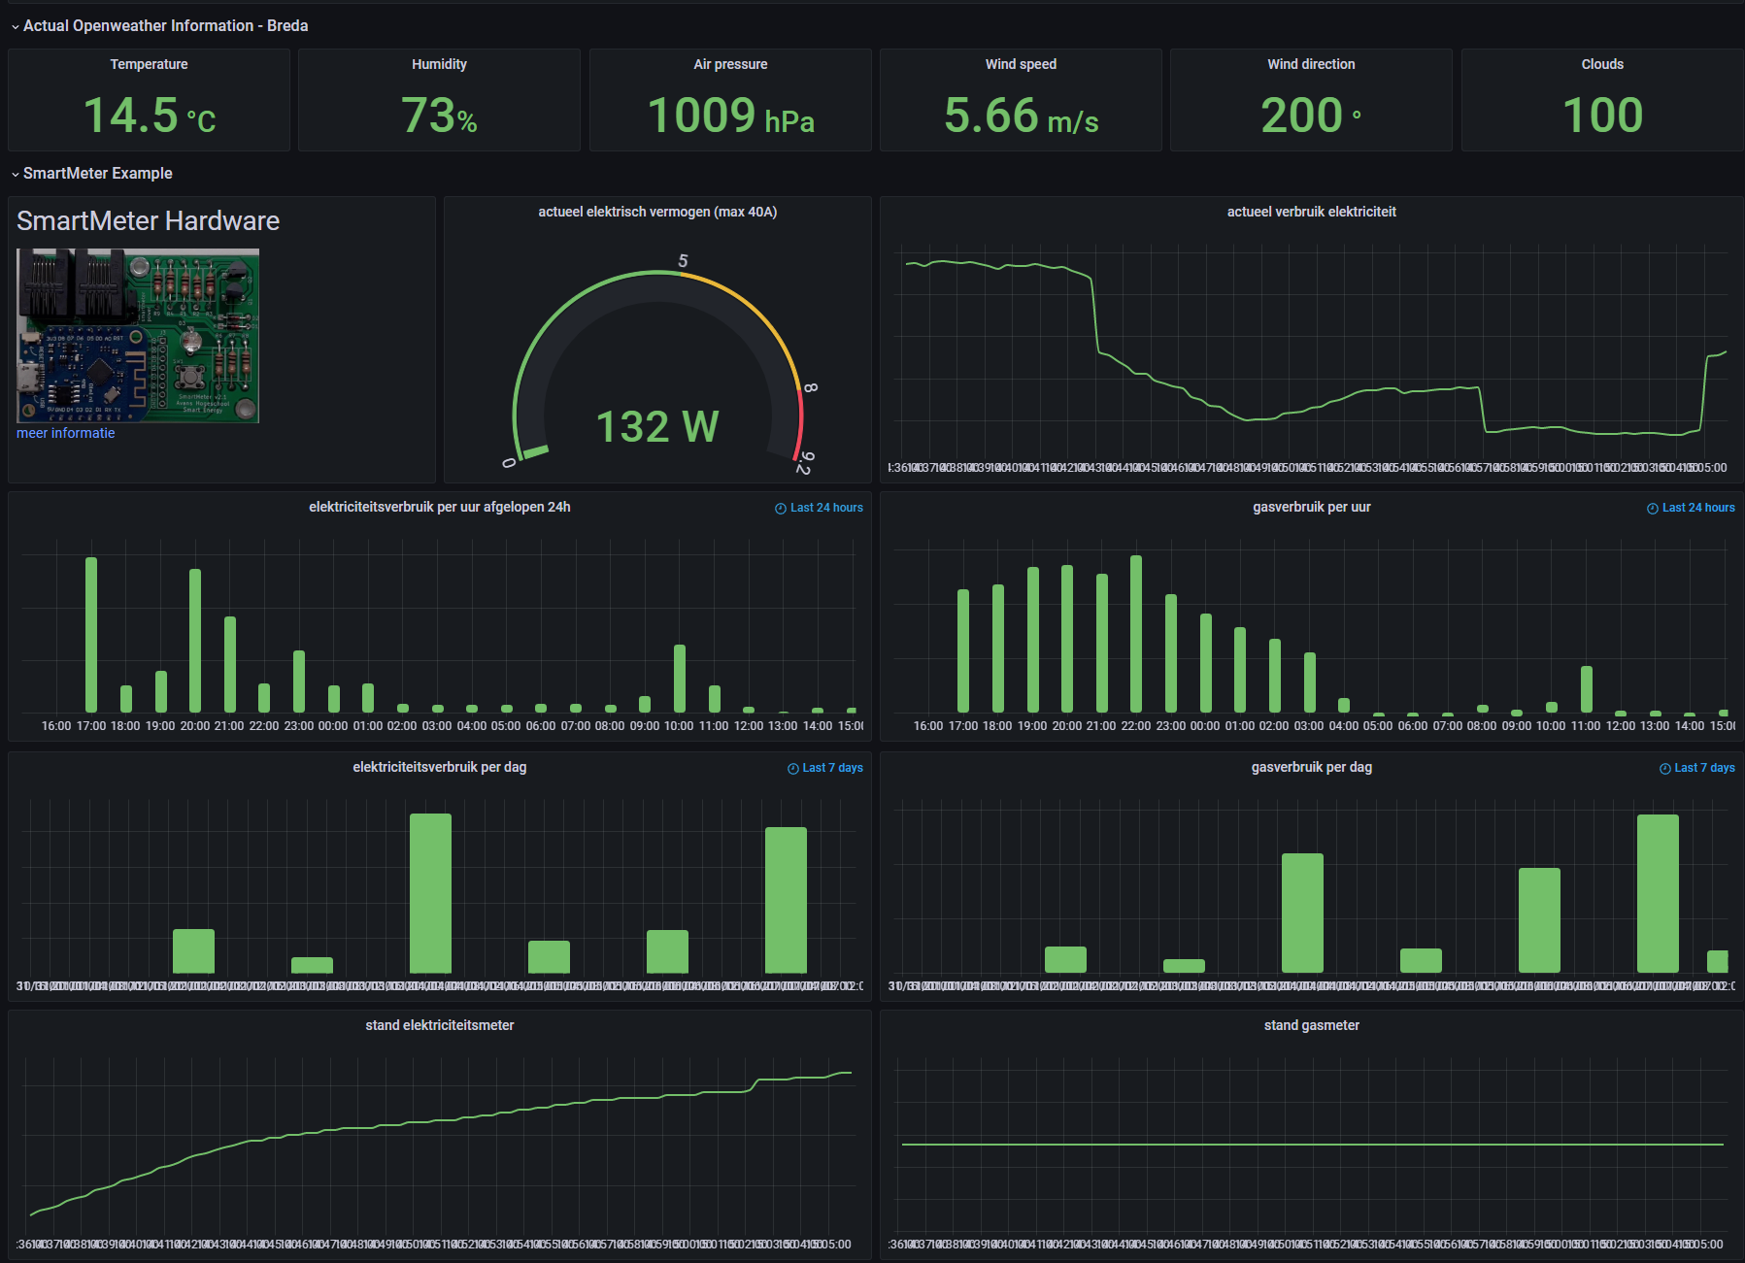1745x1263 pixels.
Task: Open the Humidity panel title menu
Action: pos(439,64)
